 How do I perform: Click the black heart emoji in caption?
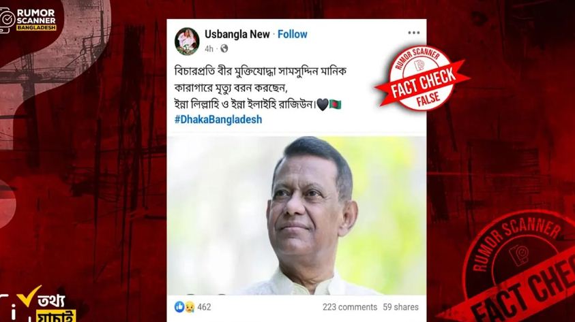click(x=323, y=105)
